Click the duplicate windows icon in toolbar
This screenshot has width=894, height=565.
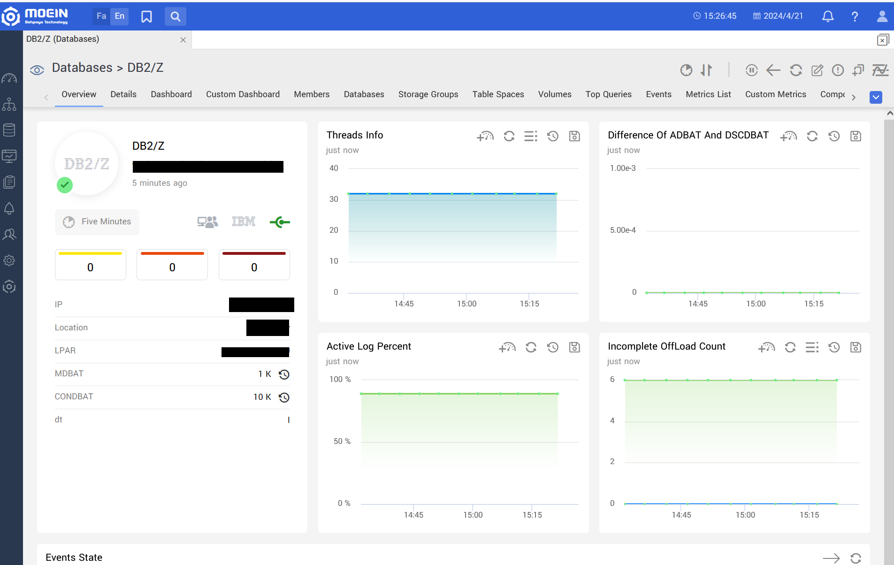[x=858, y=70]
